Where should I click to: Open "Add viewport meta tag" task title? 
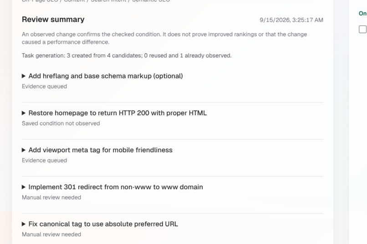pyautogui.click(x=101, y=150)
